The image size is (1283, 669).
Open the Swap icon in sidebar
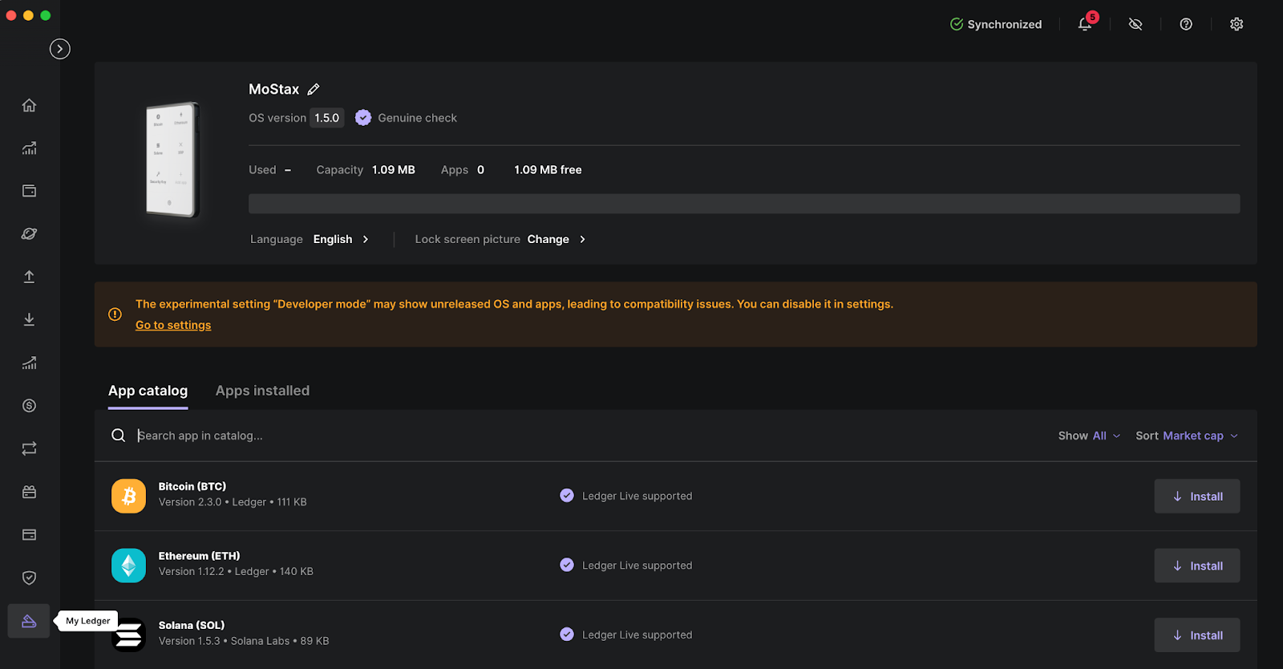(x=29, y=448)
